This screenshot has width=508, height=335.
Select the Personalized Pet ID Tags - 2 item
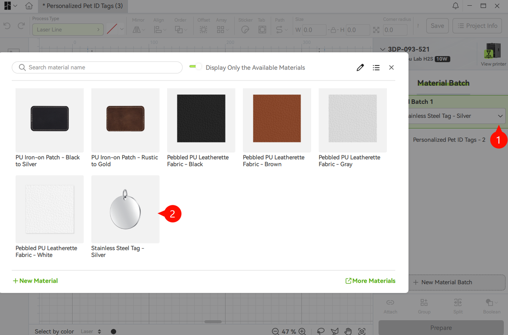click(449, 140)
